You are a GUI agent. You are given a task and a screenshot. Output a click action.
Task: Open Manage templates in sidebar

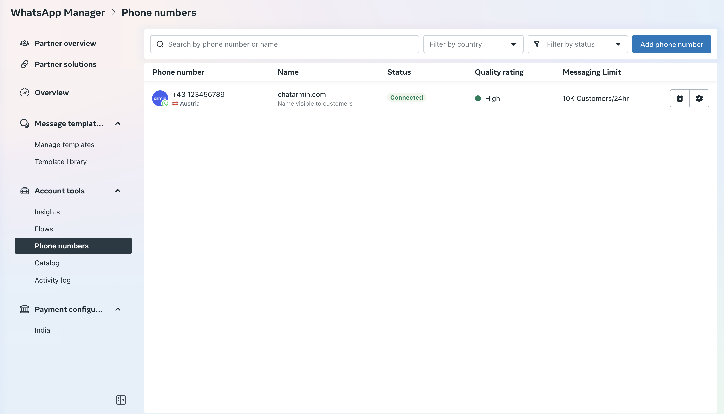[64, 145]
